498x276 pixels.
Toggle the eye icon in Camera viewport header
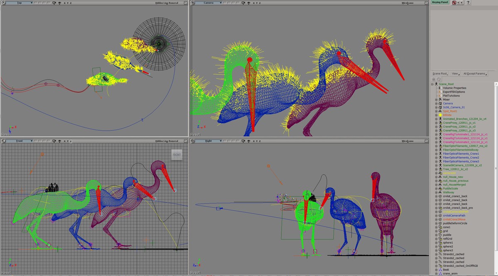[249, 2]
